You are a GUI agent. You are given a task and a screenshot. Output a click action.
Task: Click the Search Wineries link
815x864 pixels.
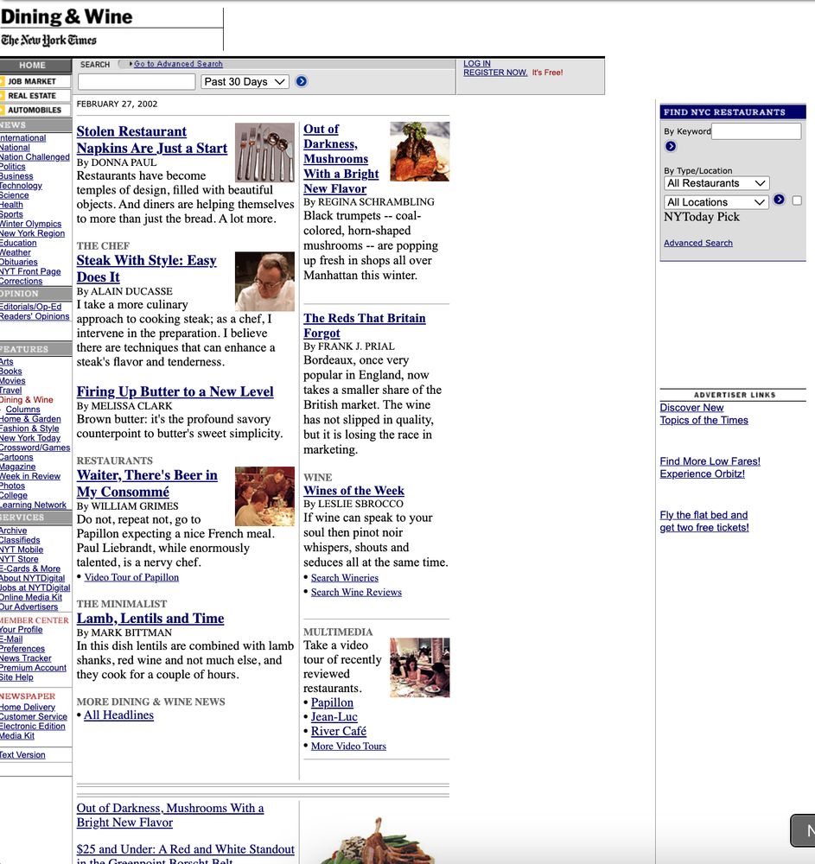(x=344, y=577)
